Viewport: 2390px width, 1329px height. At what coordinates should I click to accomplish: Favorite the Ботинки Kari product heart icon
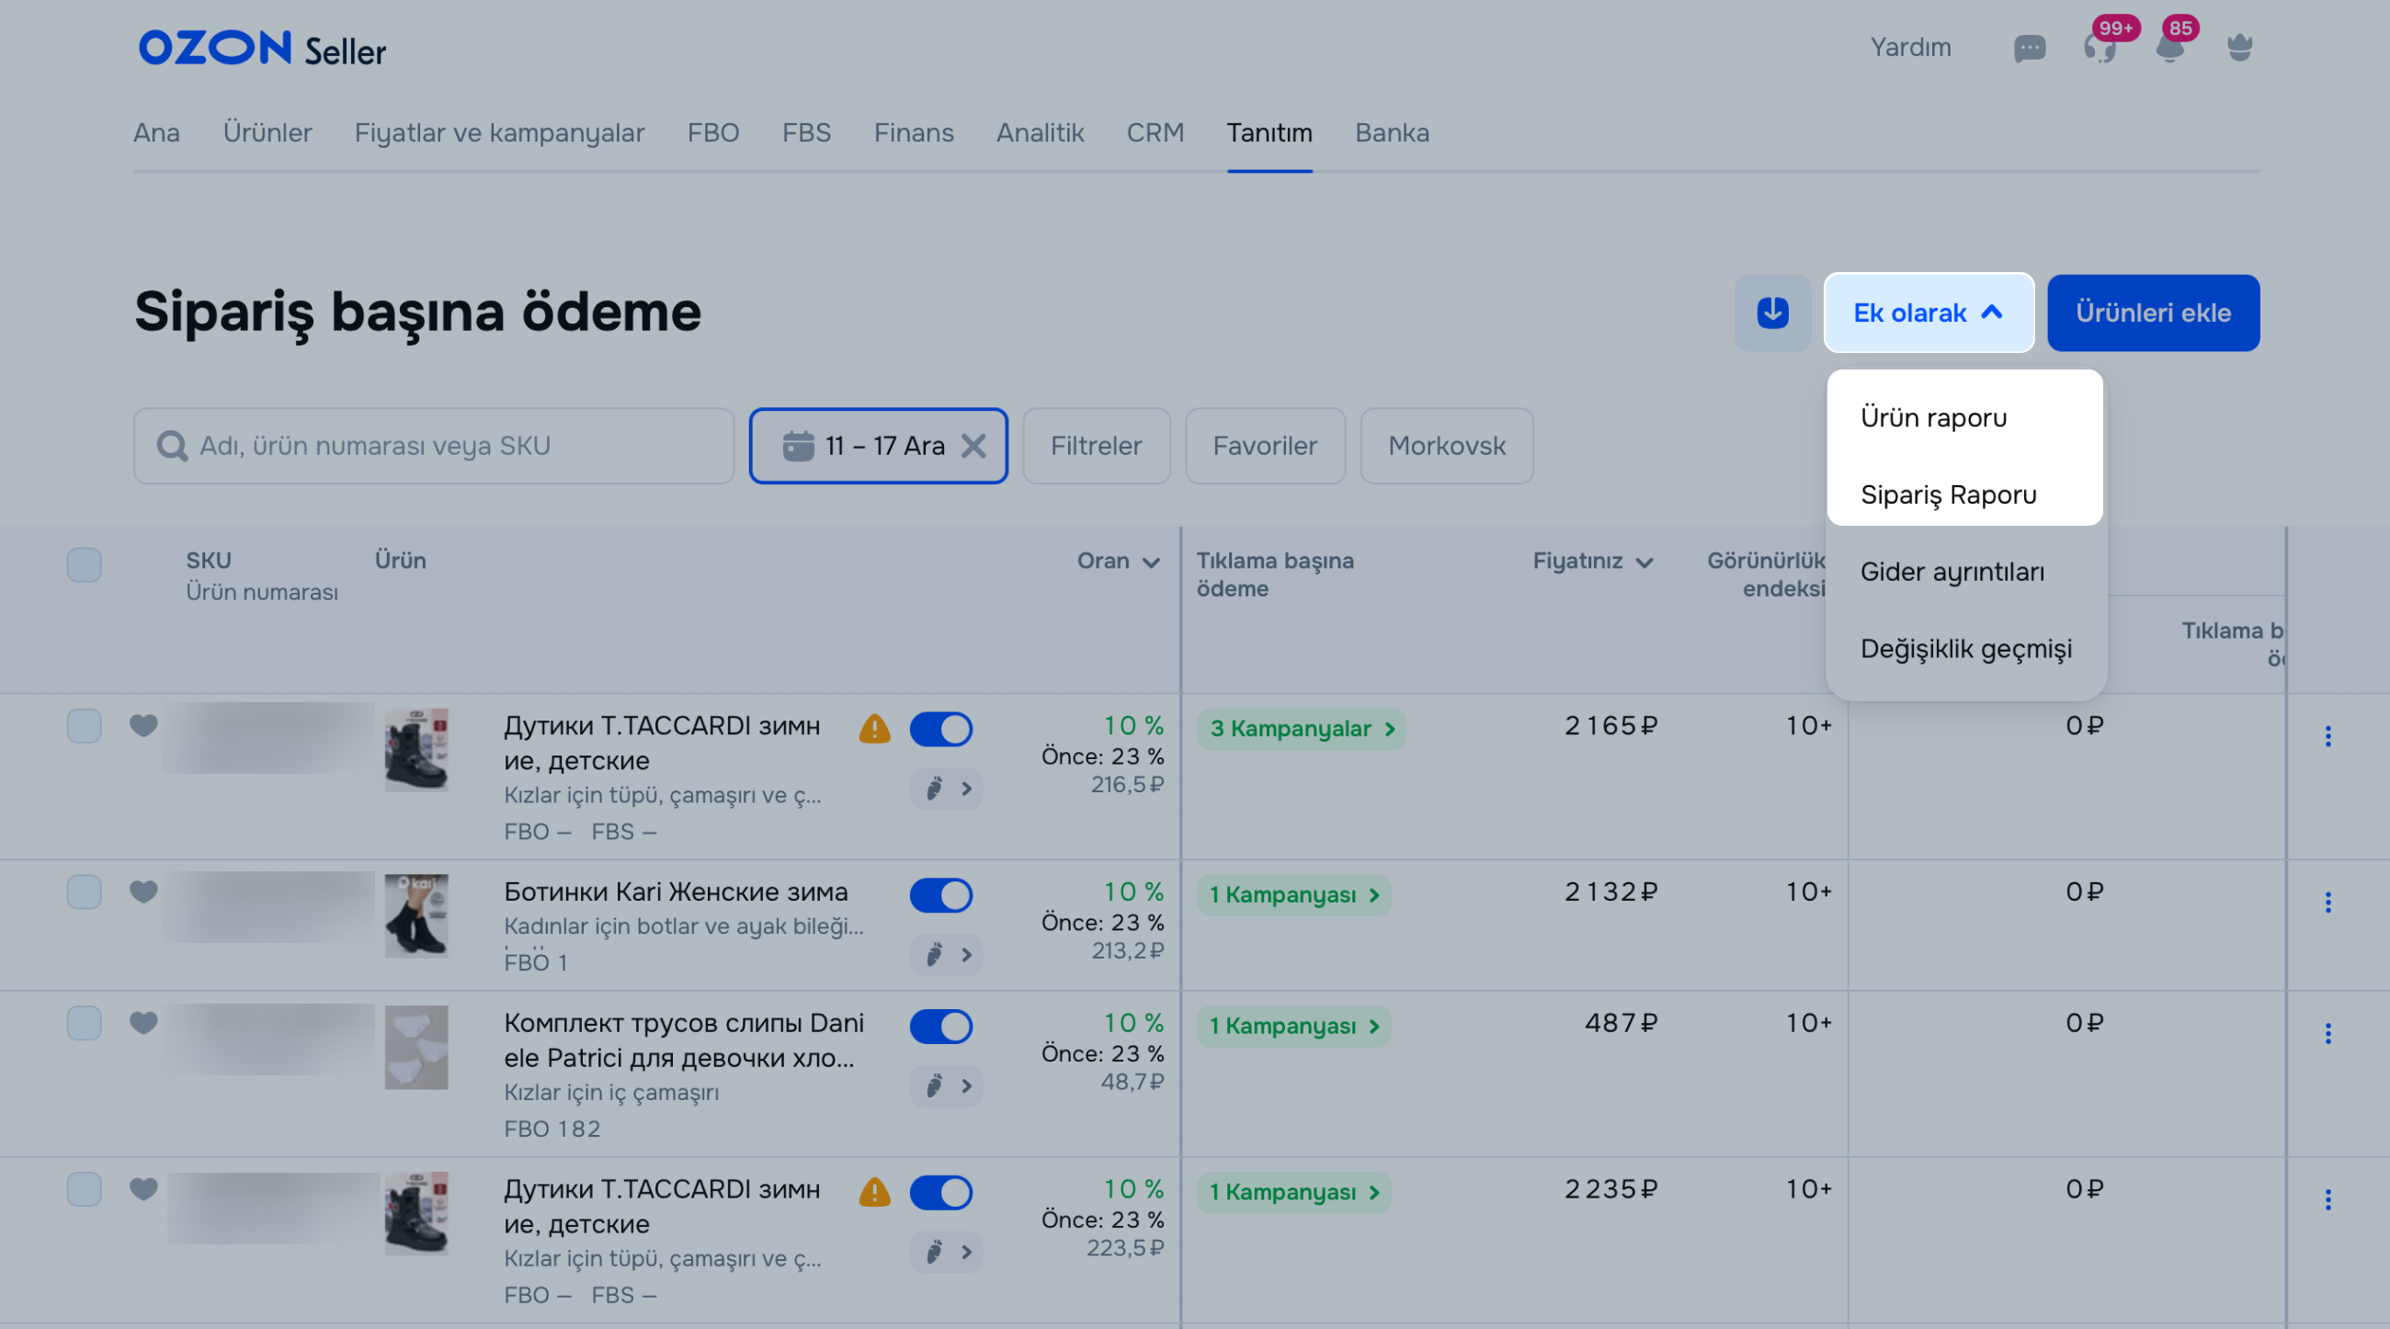tap(142, 892)
